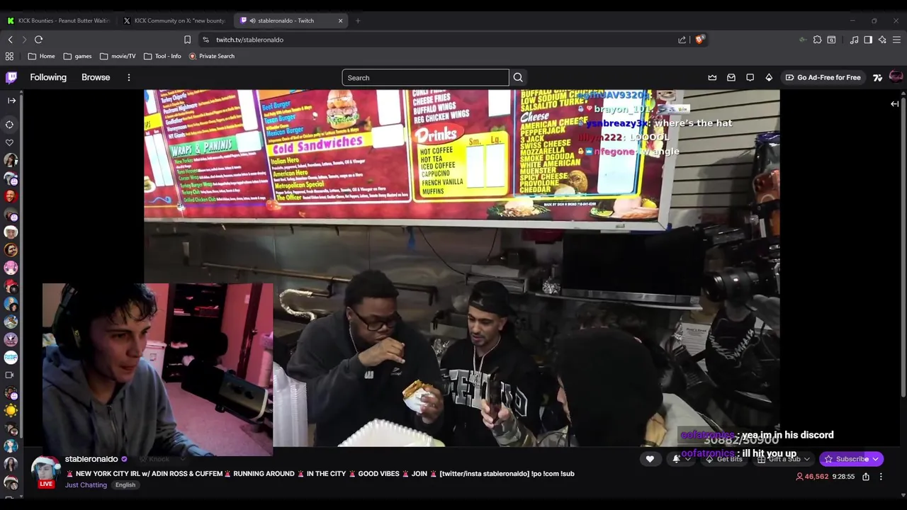907x510 pixels.
Task: Click the Brave Shields lion icon
Action: (700, 40)
